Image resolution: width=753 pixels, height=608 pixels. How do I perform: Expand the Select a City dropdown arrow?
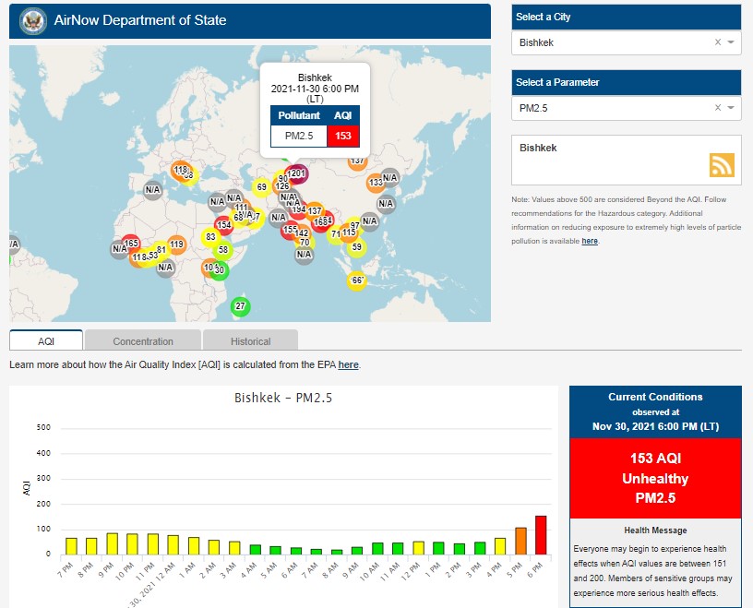pyautogui.click(x=731, y=42)
